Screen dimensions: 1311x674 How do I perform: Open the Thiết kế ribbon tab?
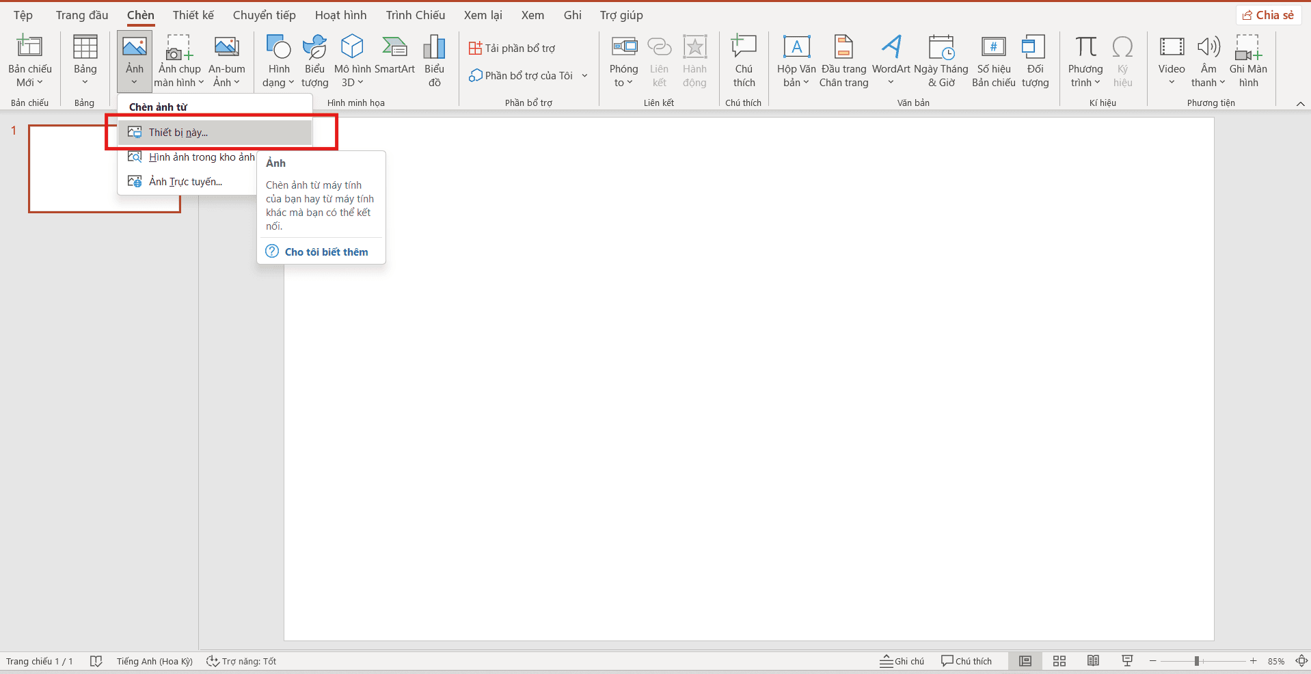point(193,15)
